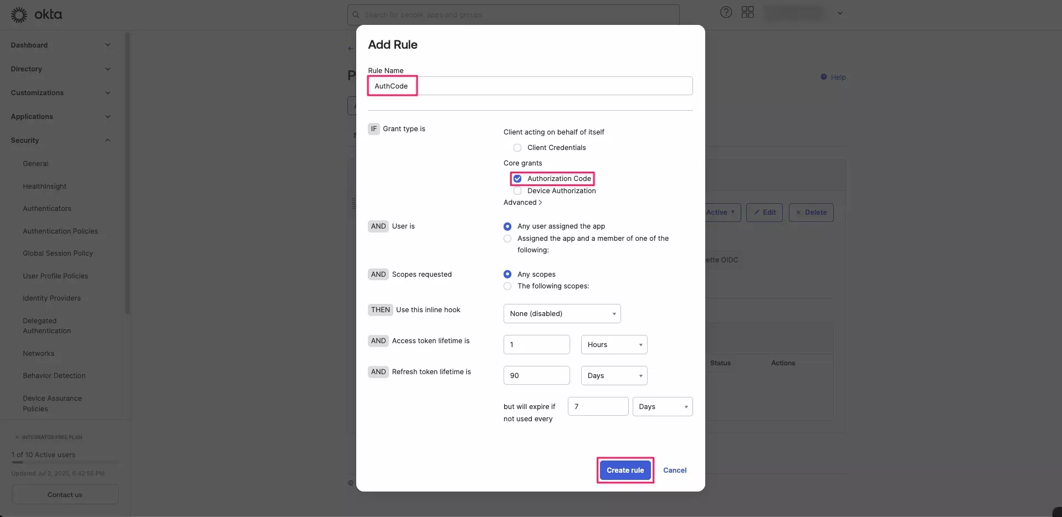Uncheck the Authorization Code checkbox
The height and width of the screenshot is (517, 1062).
coord(517,178)
